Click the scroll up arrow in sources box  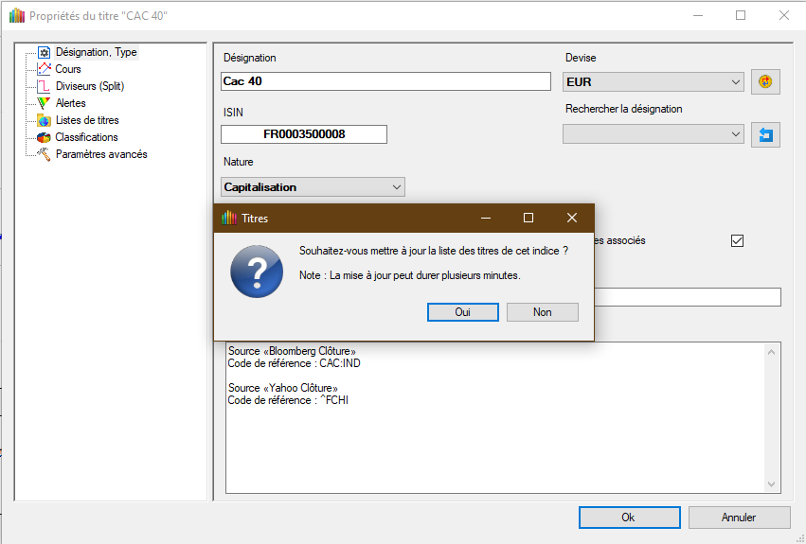coord(771,352)
